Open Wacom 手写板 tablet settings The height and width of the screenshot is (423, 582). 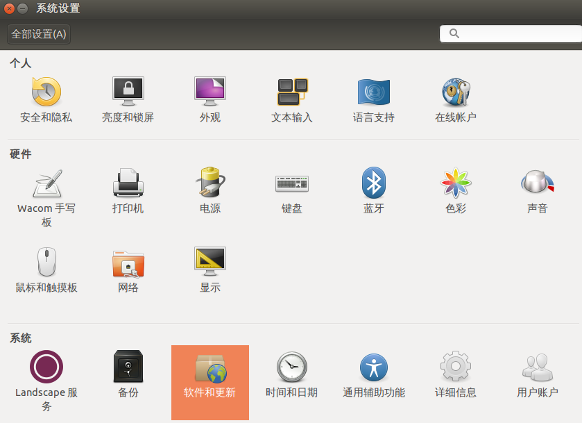coord(46,198)
